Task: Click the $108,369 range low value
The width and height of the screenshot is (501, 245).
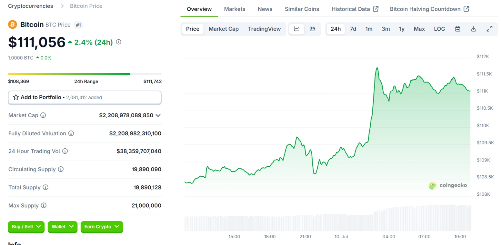Action: (18, 81)
